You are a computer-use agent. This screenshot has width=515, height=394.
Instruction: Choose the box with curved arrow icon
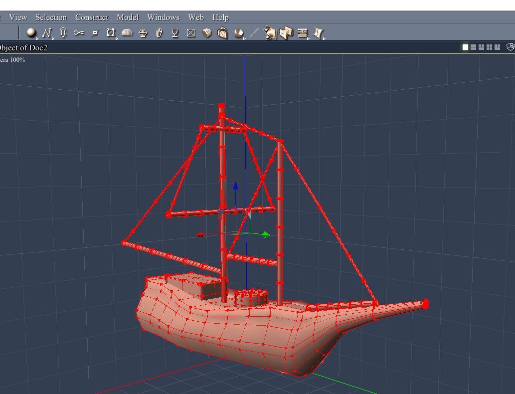tap(222, 33)
